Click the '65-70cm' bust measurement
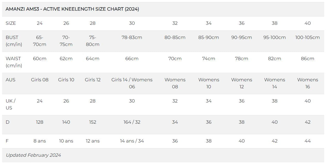 click(40, 41)
